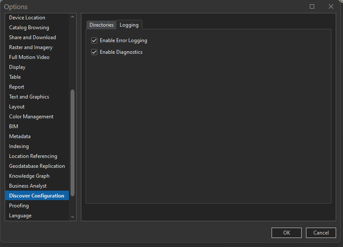Viewport: 343px width, 247px height.
Task: Switch to the Directories tab
Action: [x=102, y=25]
